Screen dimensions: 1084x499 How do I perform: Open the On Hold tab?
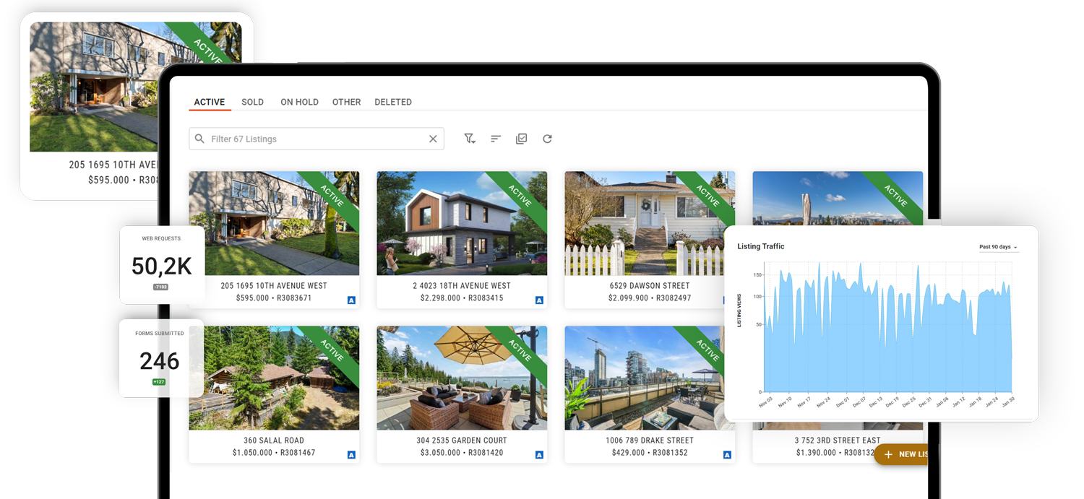(x=299, y=102)
